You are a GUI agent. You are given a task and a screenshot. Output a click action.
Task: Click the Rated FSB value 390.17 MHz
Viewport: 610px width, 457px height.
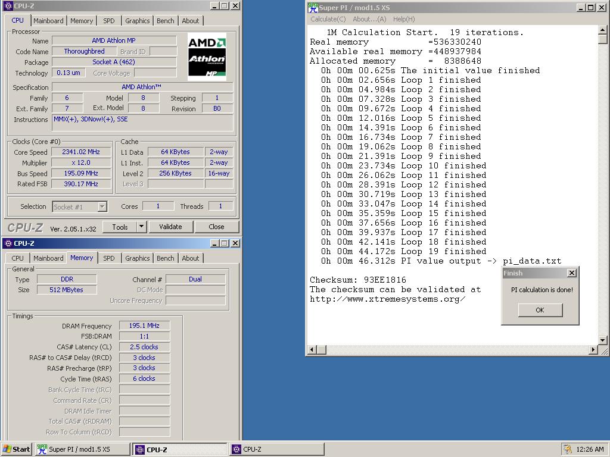pos(81,184)
